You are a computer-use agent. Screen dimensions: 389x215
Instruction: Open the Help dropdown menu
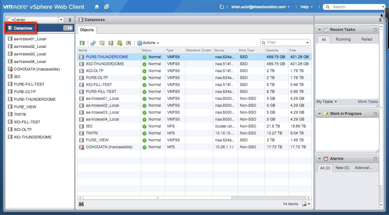tap(306, 7)
